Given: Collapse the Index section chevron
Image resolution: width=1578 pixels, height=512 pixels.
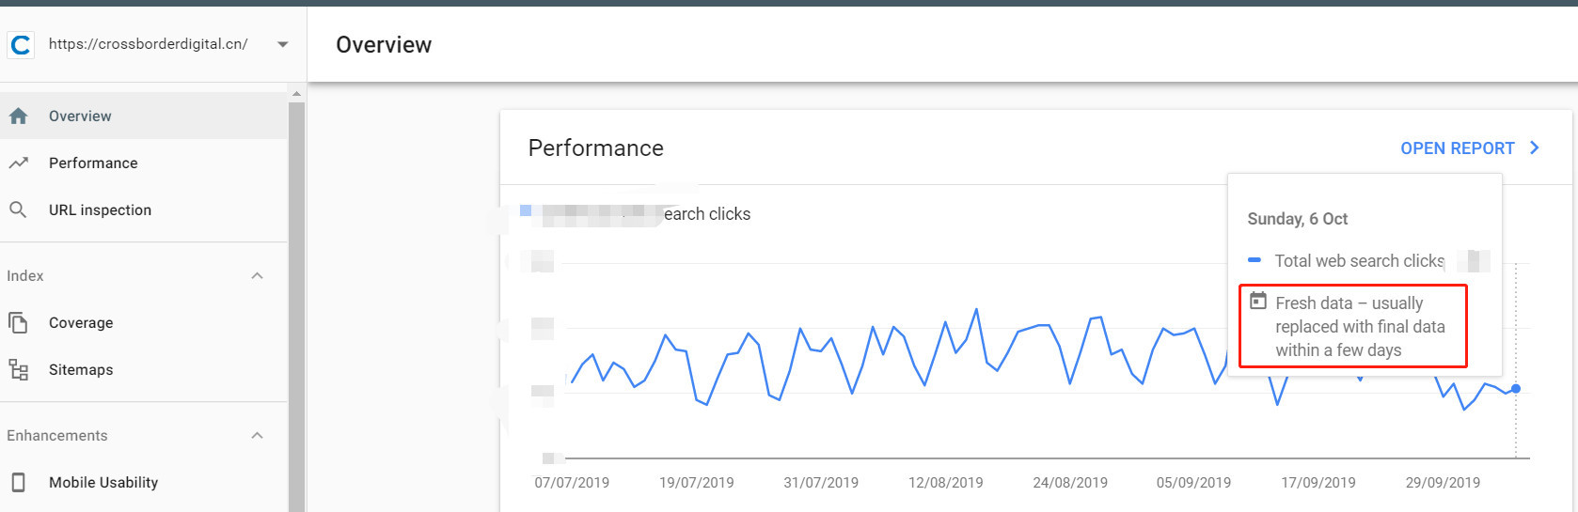Looking at the screenshot, I should [258, 276].
